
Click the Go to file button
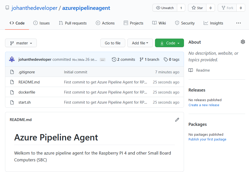pos(113,43)
